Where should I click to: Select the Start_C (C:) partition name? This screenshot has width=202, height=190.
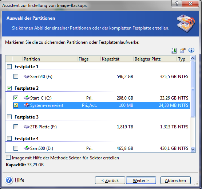click(x=41, y=98)
